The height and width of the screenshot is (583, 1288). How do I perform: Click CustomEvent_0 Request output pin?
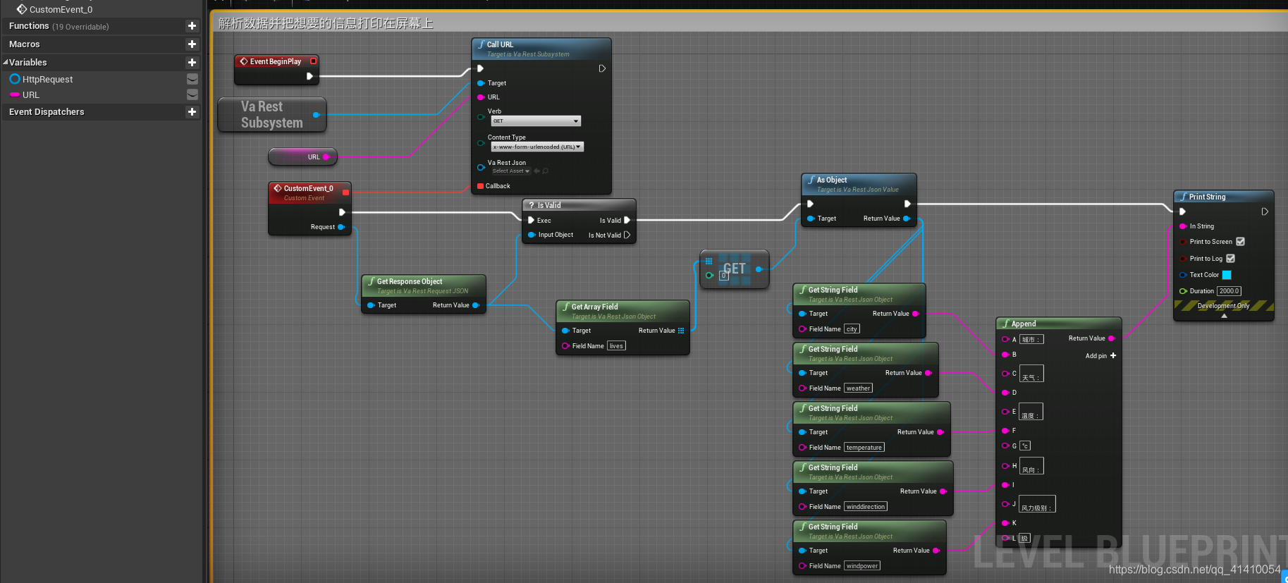(x=341, y=227)
